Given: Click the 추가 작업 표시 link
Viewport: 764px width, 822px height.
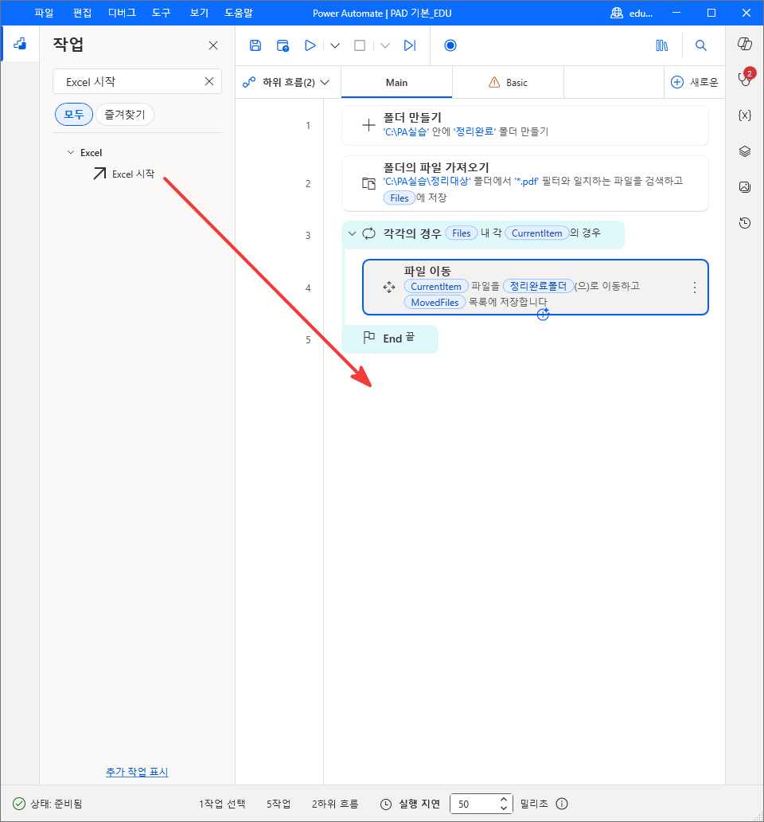Looking at the screenshot, I should tap(137, 772).
